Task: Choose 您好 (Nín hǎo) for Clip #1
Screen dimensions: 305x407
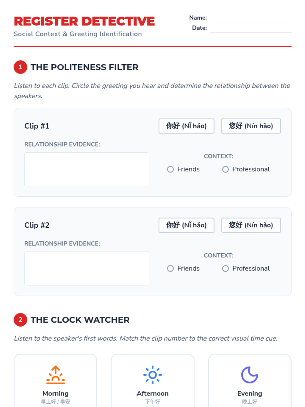Action: (x=251, y=126)
